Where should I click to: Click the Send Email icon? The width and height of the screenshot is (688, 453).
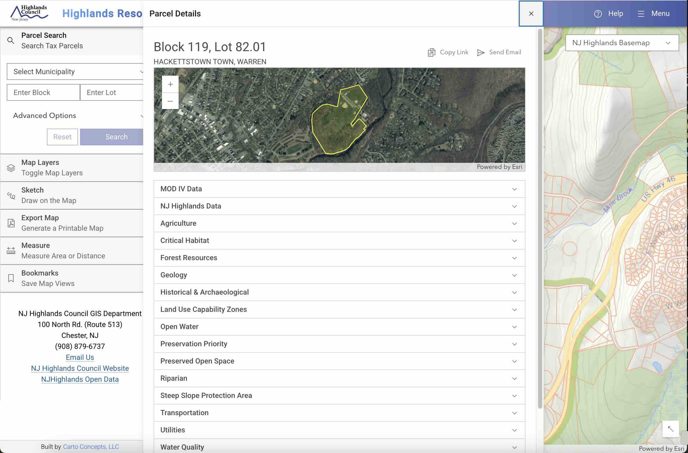point(481,52)
